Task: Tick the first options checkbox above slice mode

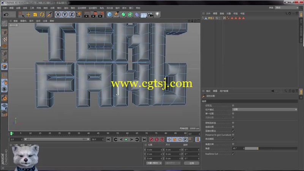Action: point(233,106)
